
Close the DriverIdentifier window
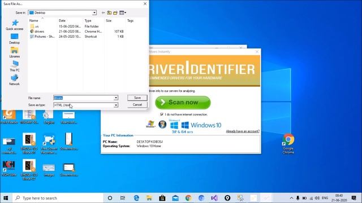click(257, 51)
